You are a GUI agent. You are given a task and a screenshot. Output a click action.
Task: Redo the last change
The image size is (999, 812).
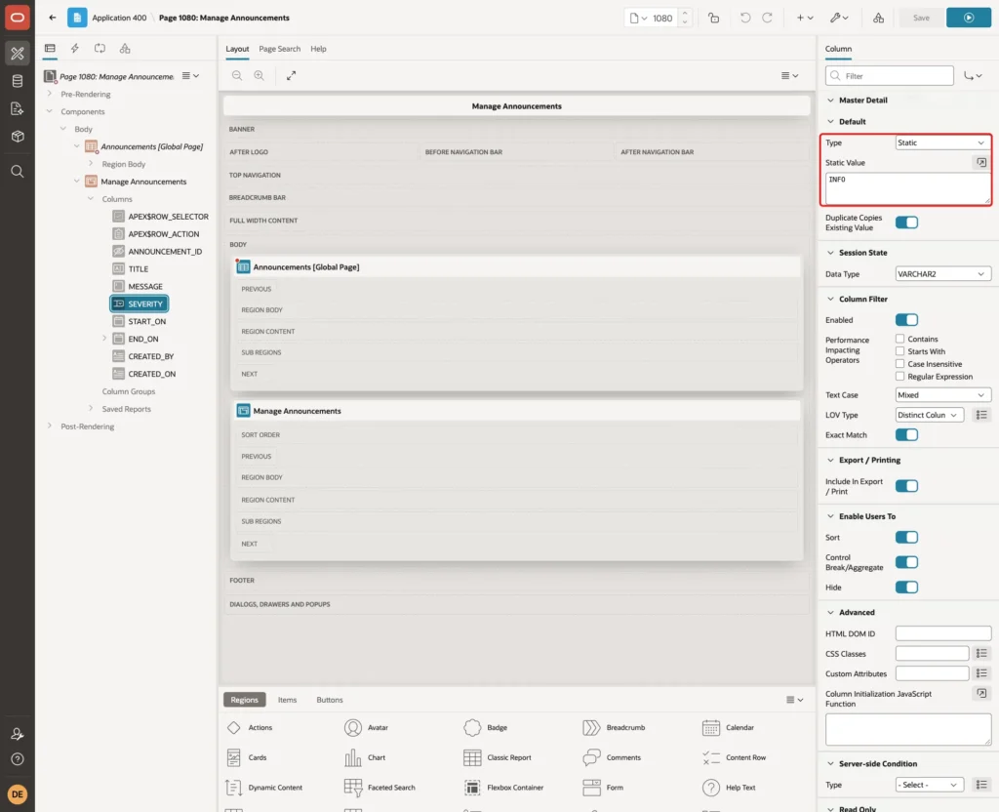click(767, 18)
